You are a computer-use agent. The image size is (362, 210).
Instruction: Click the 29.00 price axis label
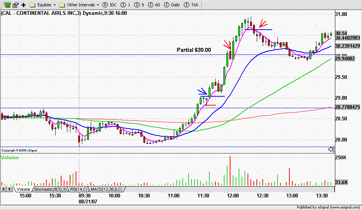(341, 98)
